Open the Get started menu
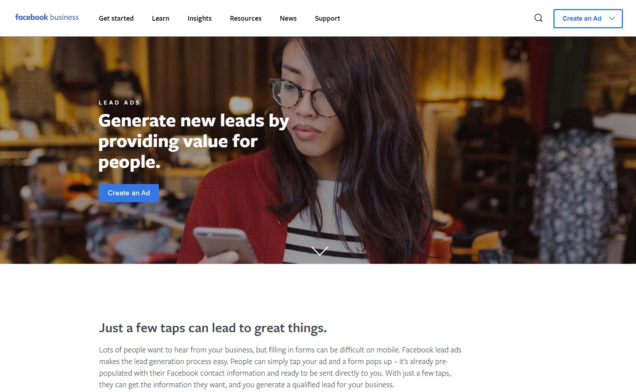636x392 pixels. point(116,18)
